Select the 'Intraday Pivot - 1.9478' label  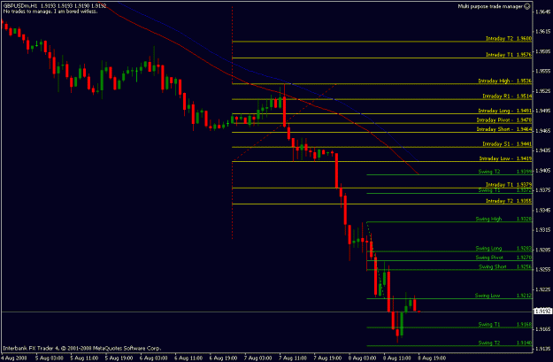pos(504,120)
